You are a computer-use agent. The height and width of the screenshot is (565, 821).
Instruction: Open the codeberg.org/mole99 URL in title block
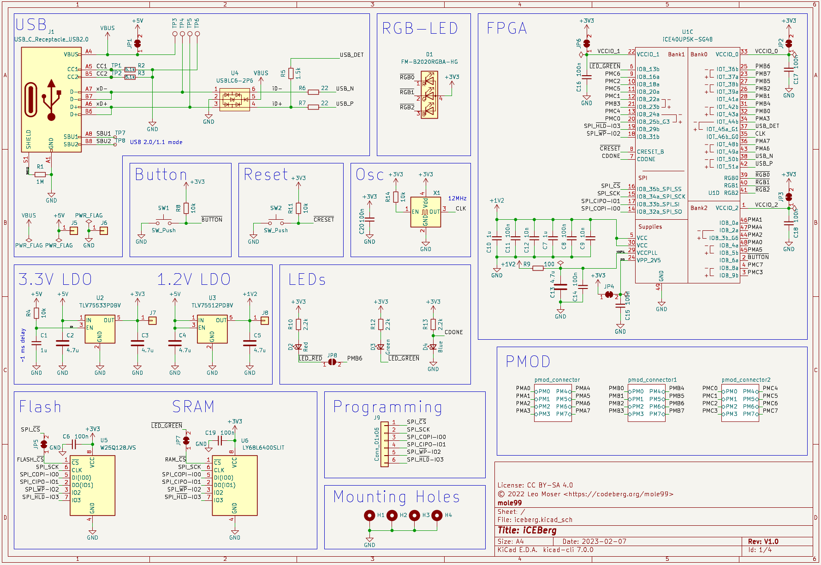click(x=619, y=494)
